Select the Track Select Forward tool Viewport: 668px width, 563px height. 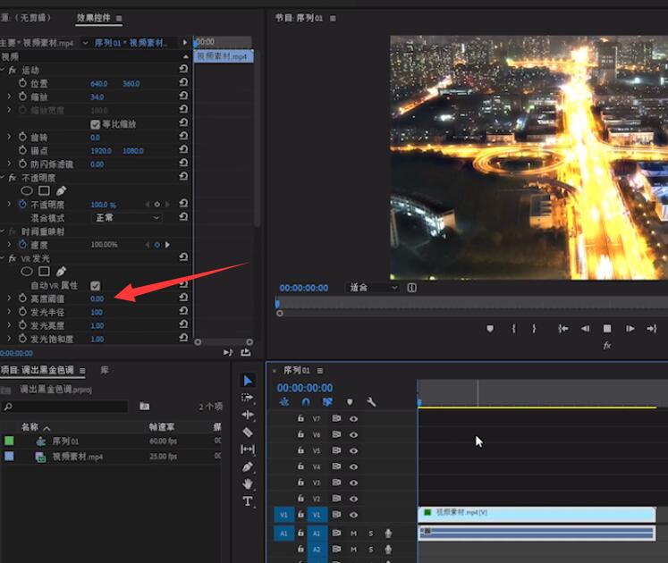[x=248, y=398]
